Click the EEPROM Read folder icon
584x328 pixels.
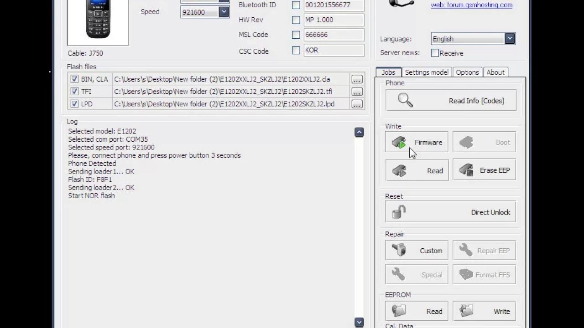click(x=399, y=311)
